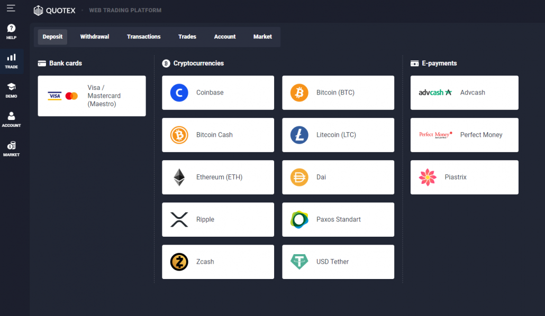The width and height of the screenshot is (545, 316).
Task: Select USD Tether deposit label
Action: pos(333,262)
